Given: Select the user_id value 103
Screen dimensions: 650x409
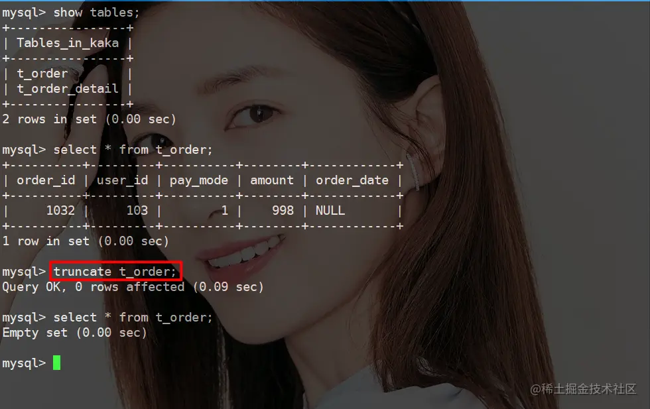Looking at the screenshot, I should coord(137,211).
